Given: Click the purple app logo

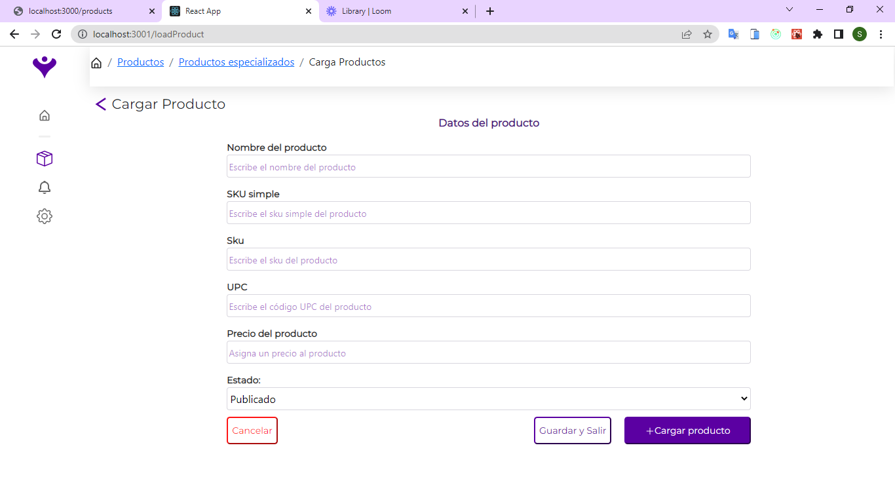Looking at the screenshot, I should click(x=44, y=66).
